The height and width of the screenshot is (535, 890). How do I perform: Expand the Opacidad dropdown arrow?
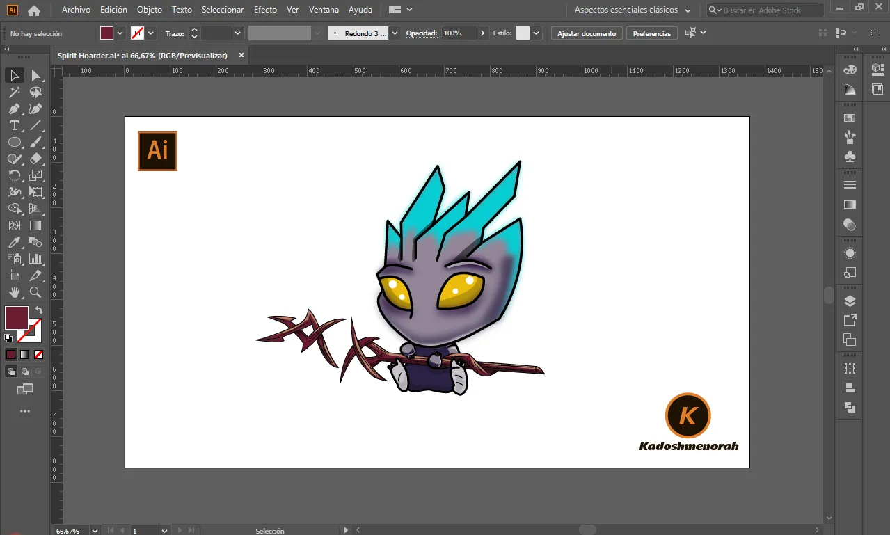(x=483, y=33)
